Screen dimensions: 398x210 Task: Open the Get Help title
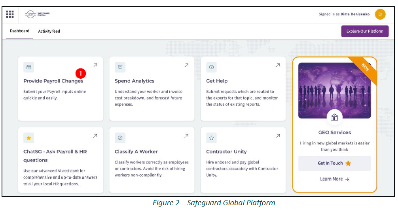[217, 81]
